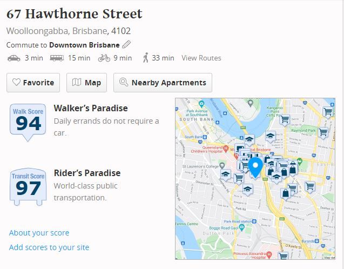344x269 pixels.
Task: Select the walking person commute icon
Action: tap(145, 58)
